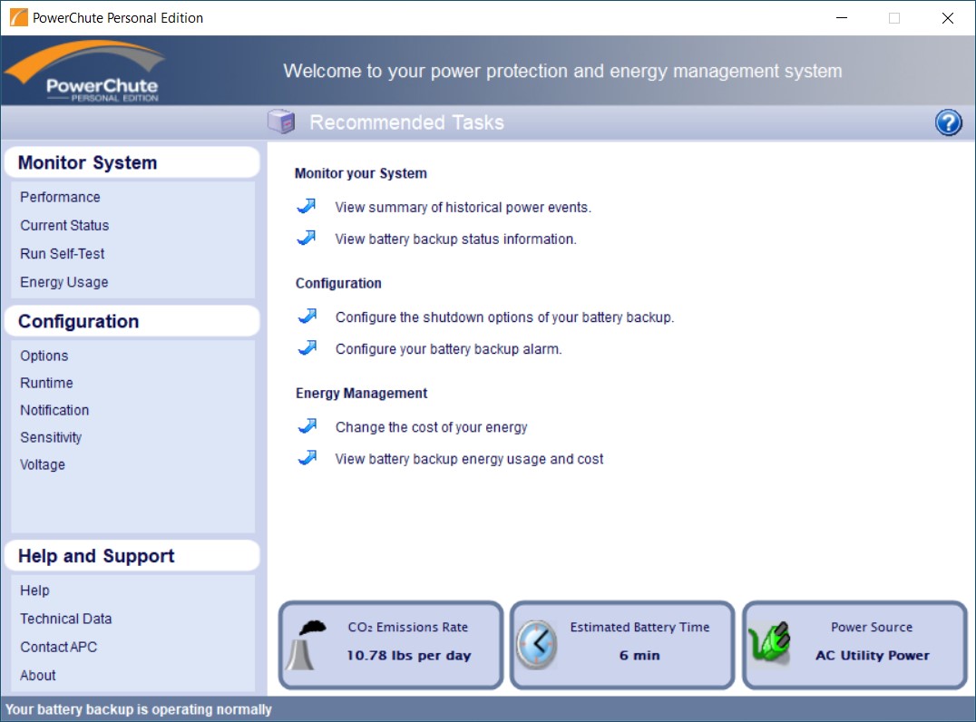Image resolution: width=976 pixels, height=722 pixels.
Task: Click the 'Estimated Battery Time' label
Action: pos(639,628)
